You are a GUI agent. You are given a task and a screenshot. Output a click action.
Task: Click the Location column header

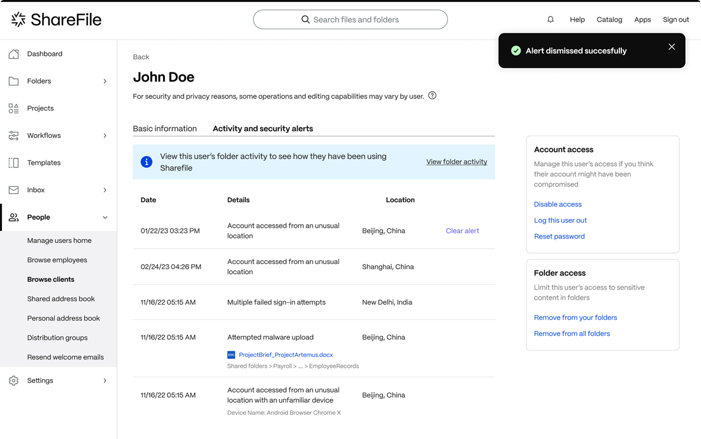400,200
